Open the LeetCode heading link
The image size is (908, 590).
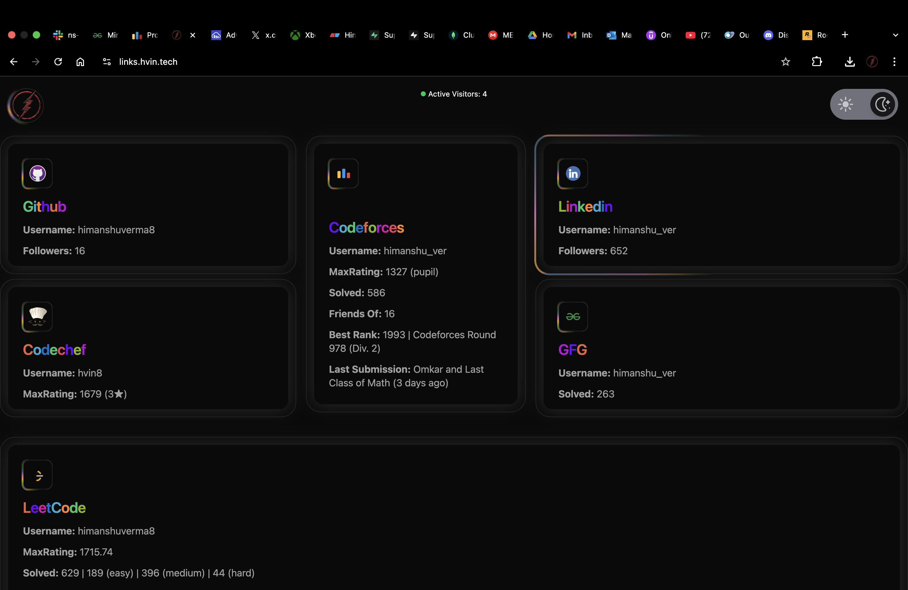coord(54,508)
